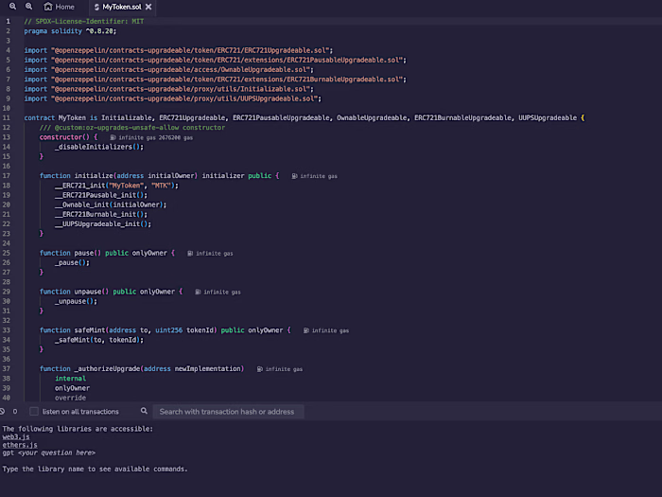Open the Home tab
662x497 pixels.
tap(59, 7)
